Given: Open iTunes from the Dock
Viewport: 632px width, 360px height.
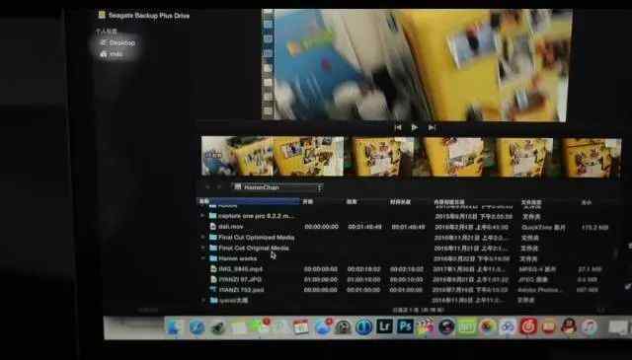Looking at the screenshot, I should click(x=590, y=327).
